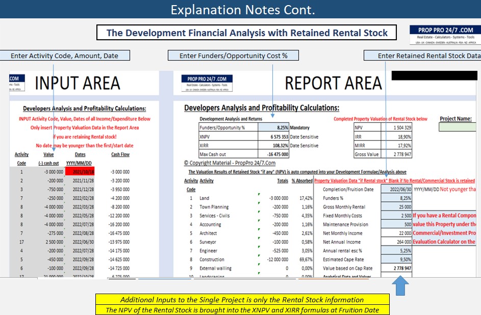Select the Fixed Monthly Costs cell 2 500
This screenshot has height=315, width=481.
(396, 216)
